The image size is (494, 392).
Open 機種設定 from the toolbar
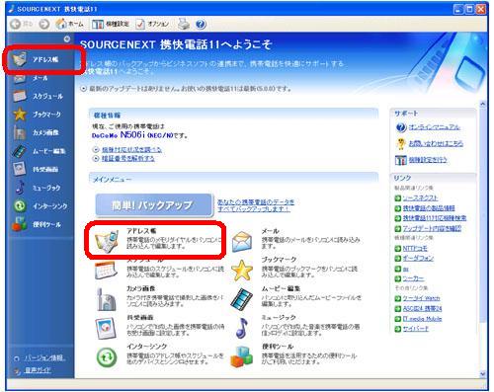pyautogui.click(x=110, y=24)
